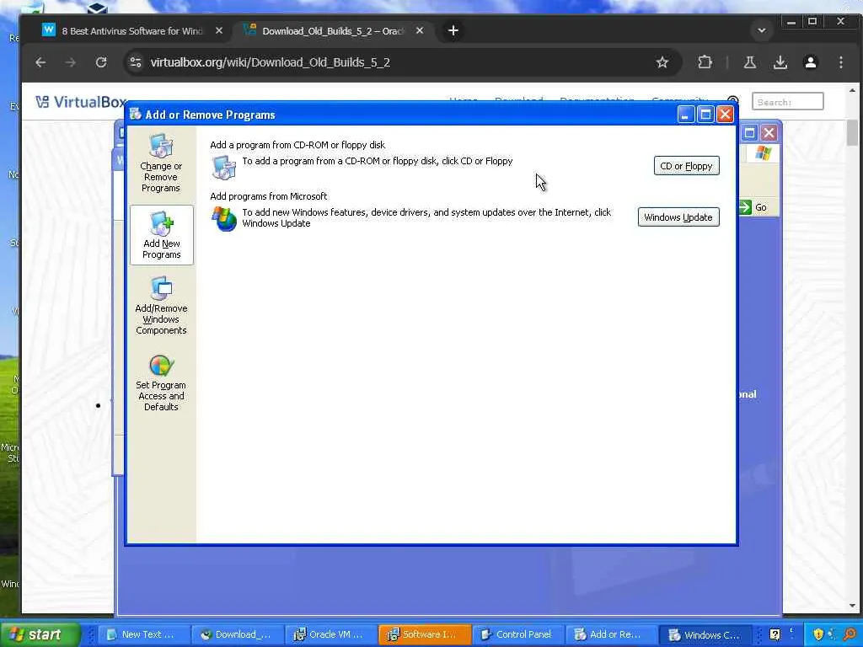Click the browser scrollbar down arrow
Screen dimensions: 863x647
click(x=852, y=606)
